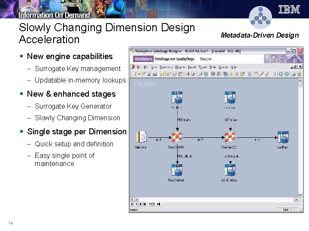This screenshot has width=309, height=231.
Task: Open the Repository menu
Action: pyautogui.click(x=166, y=67)
